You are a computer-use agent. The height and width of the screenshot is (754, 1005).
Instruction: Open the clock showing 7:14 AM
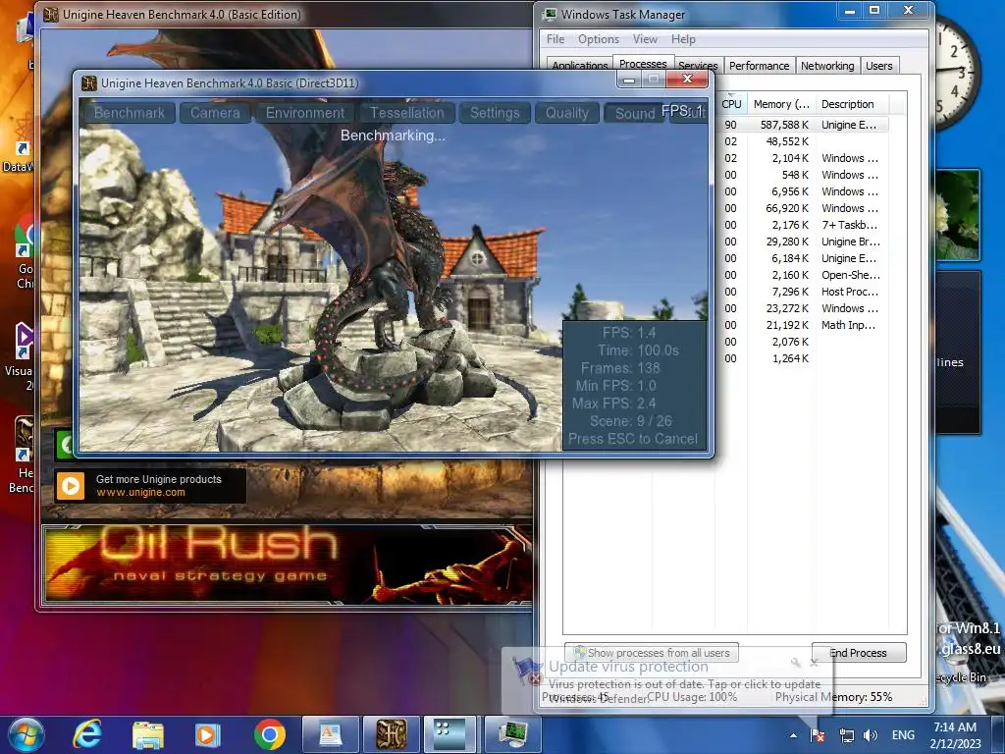955,735
